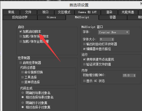This screenshot has height=111, width=142.
Task: Enable 加载/保存场景脚本 checkbox
Action: tap(21, 36)
